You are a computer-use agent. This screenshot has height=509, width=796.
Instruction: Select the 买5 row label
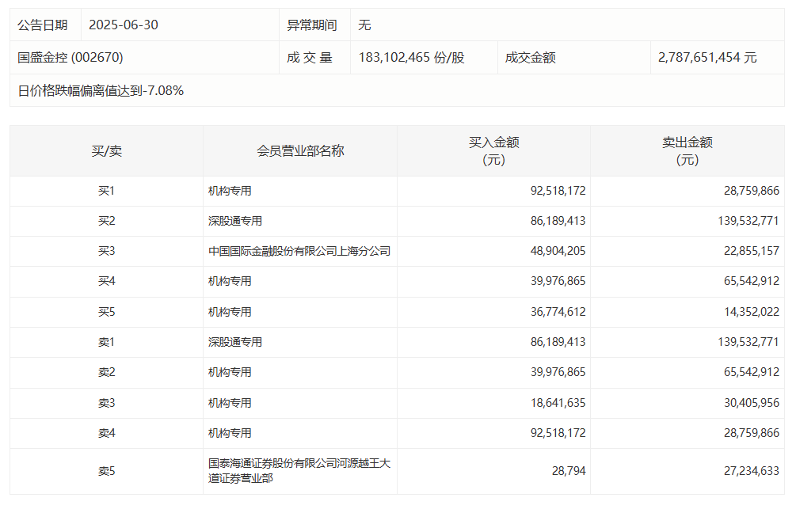click(107, 312)
